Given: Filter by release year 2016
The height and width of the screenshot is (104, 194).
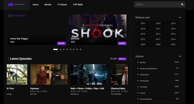Looking at the screenshot, I should (x=173, y=29).
